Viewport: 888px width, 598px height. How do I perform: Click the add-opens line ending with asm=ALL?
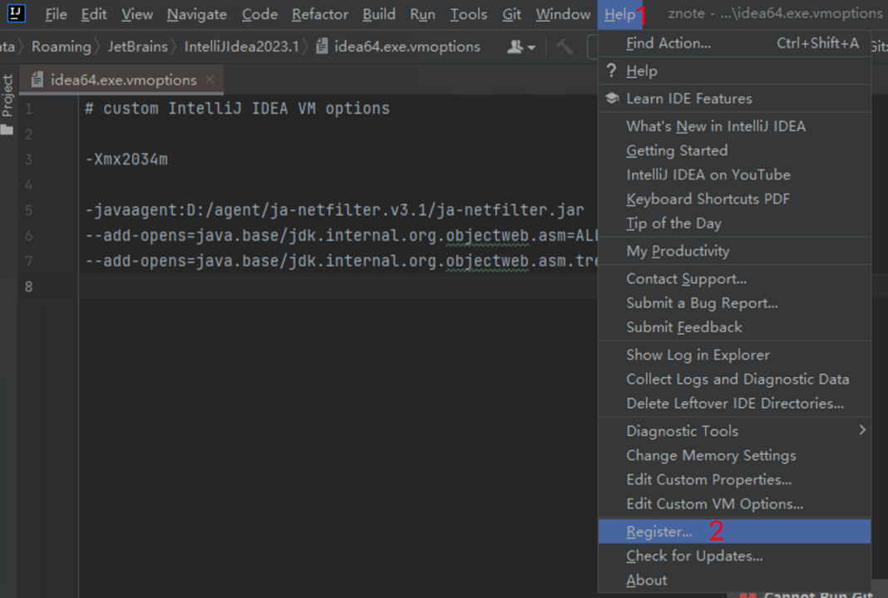(342, 235)
